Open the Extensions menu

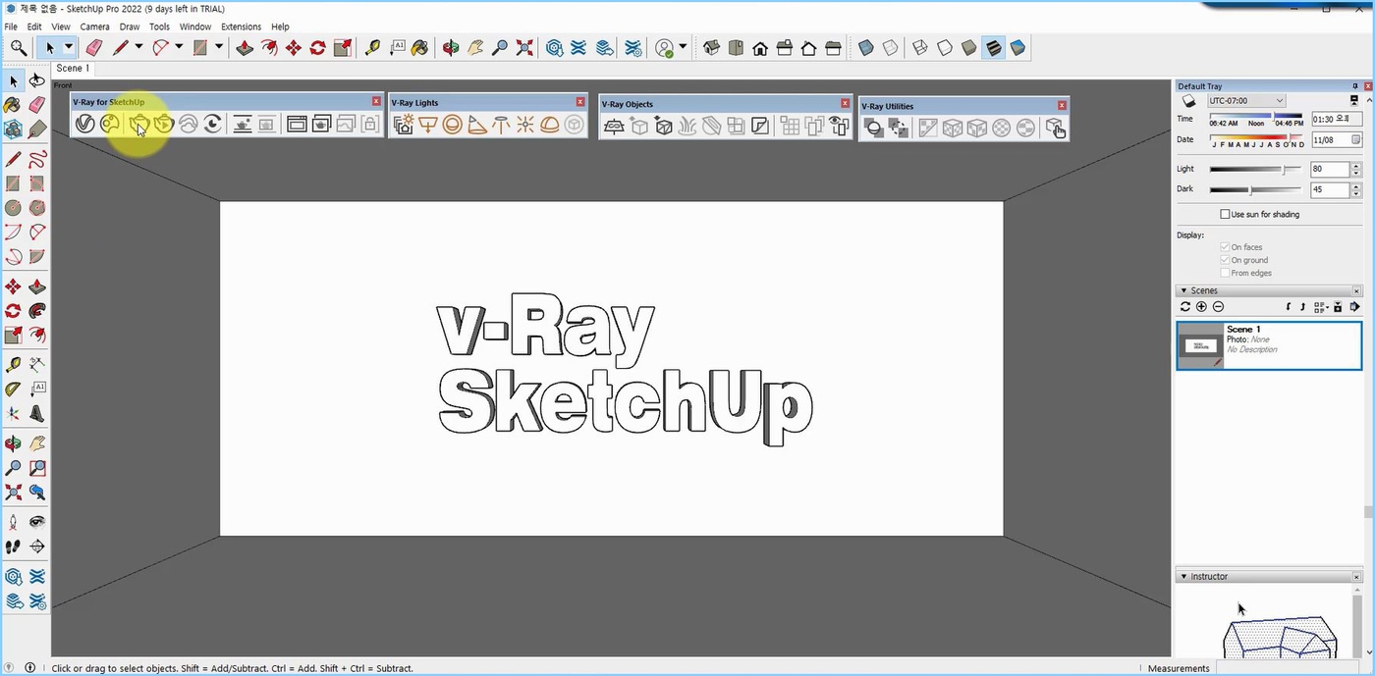241,26
